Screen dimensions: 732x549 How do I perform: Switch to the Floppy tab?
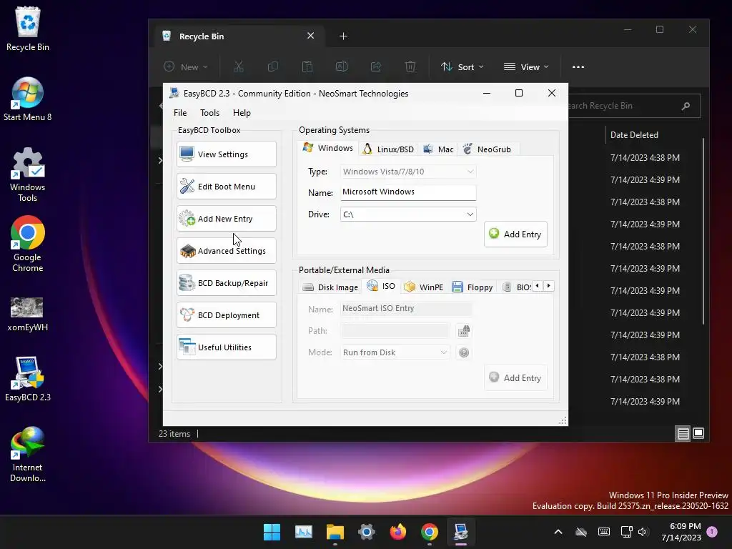pyautogui.click(x=473, y=287)
